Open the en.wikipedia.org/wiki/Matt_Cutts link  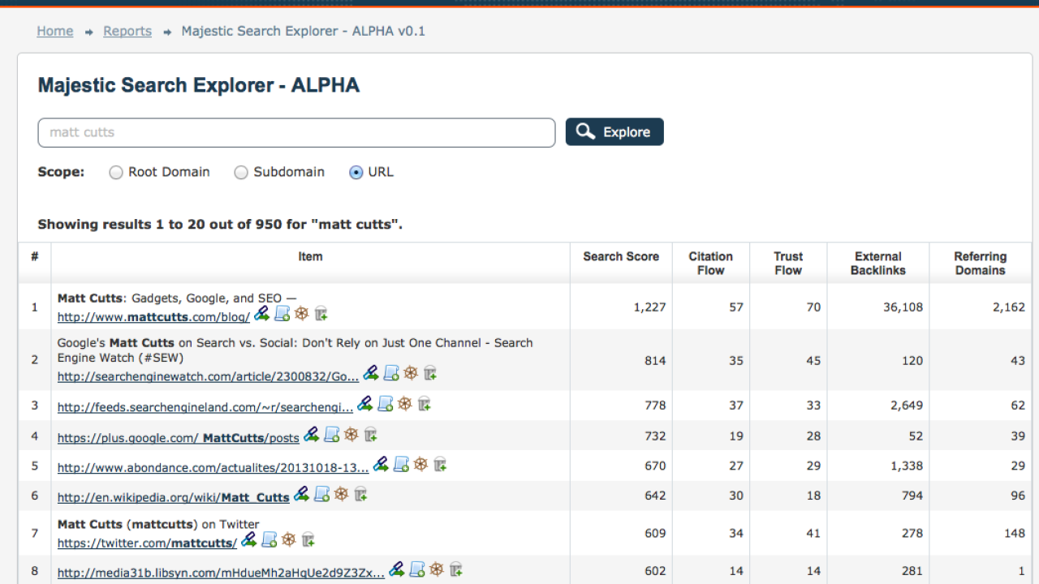point(173,497)
